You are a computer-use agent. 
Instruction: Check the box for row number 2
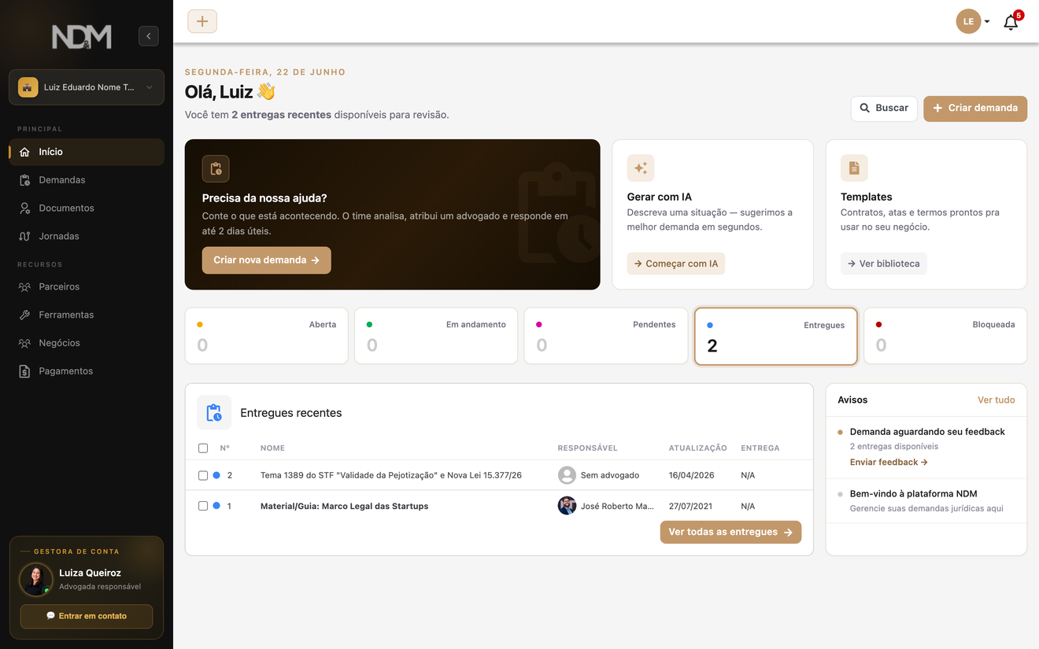203,475
